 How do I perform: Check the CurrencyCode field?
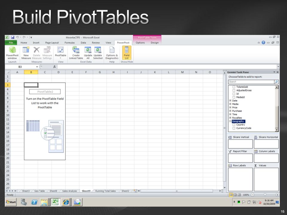pyautogui.click(x=234, y=128)
